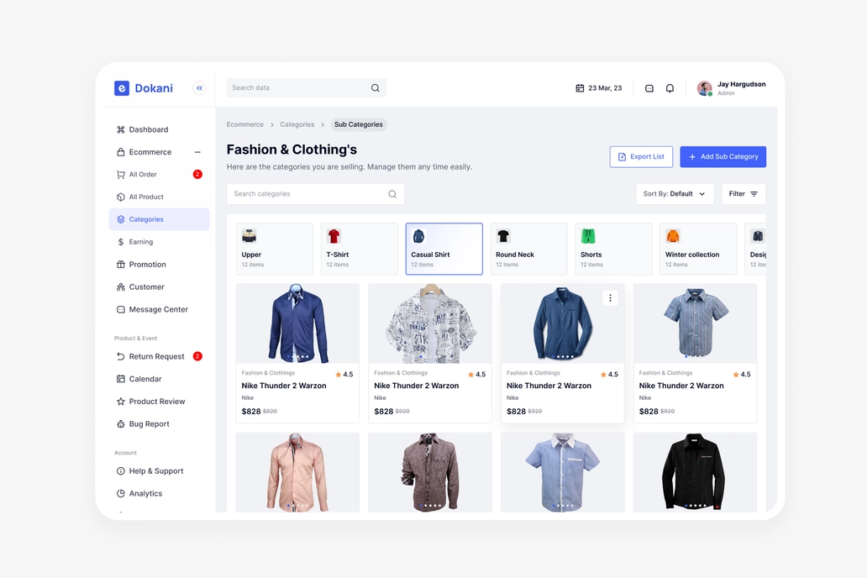Open the notifications bell

tap(670, 88)
